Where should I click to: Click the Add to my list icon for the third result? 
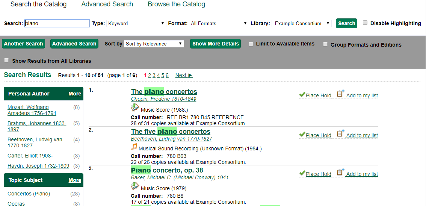[340, 173]
